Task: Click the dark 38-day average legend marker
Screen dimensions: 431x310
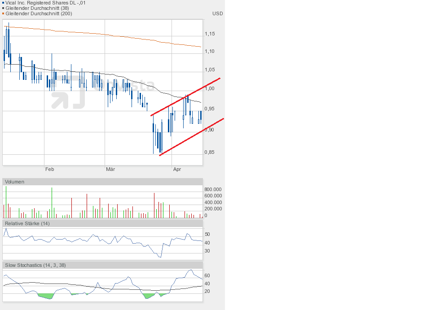Action: [3, 8]
